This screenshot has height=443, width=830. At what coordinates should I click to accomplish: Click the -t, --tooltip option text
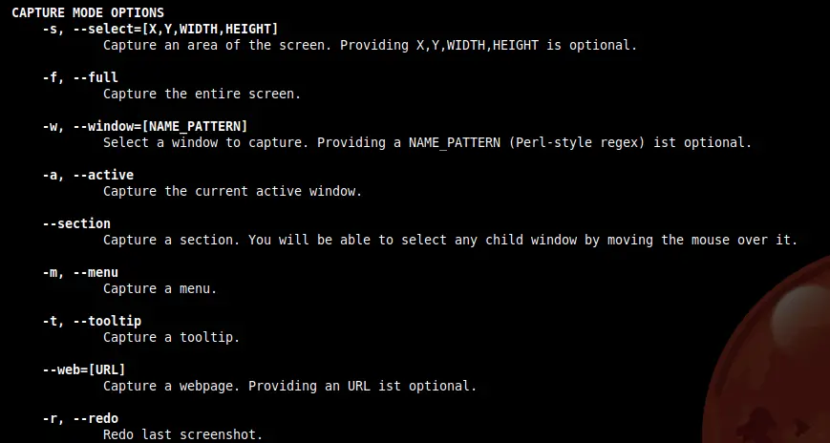[92, 321]
